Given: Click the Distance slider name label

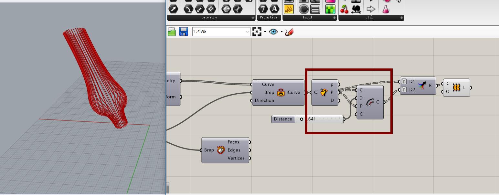Looking at the screenshot, I should pos(283,119).
